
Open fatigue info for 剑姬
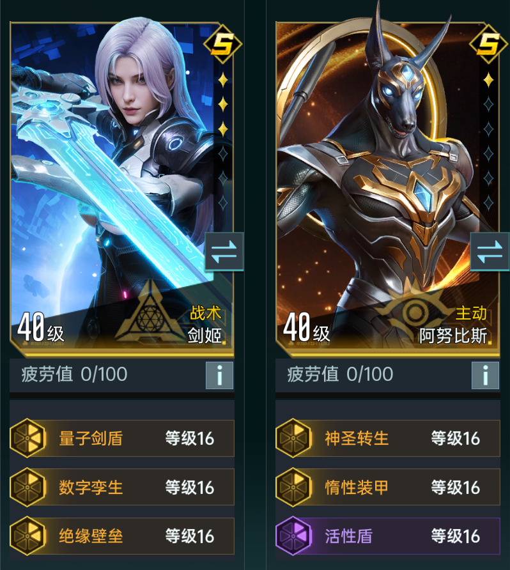coord(220,375)
